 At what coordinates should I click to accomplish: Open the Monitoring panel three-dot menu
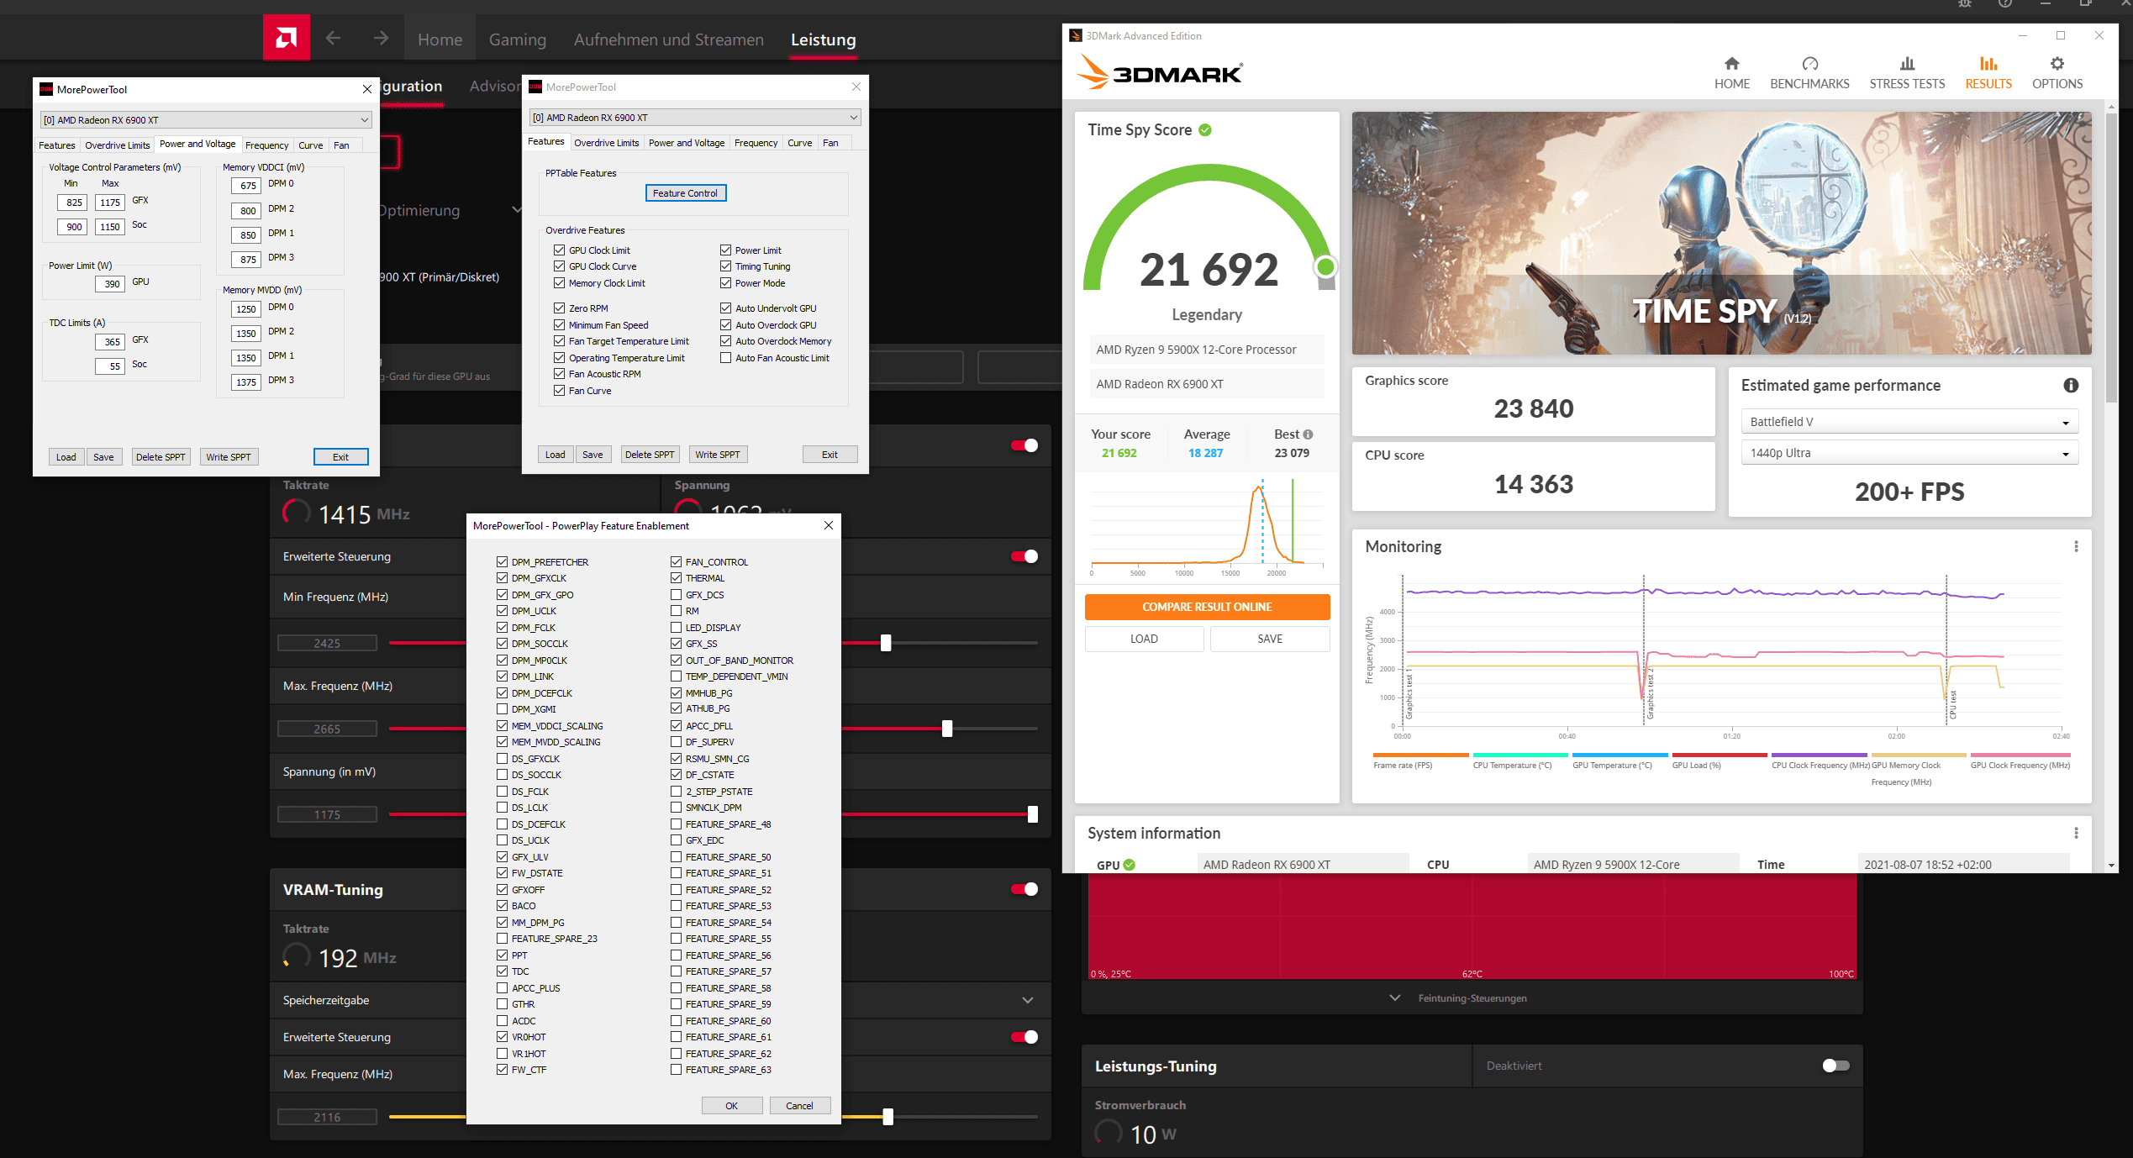[2076, 546]
